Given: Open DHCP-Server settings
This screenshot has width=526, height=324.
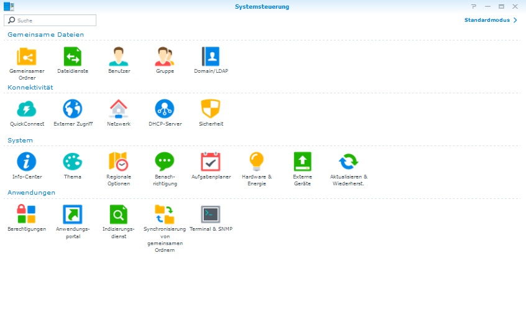Looking at the screenshot, I should [x=165, y=109].
